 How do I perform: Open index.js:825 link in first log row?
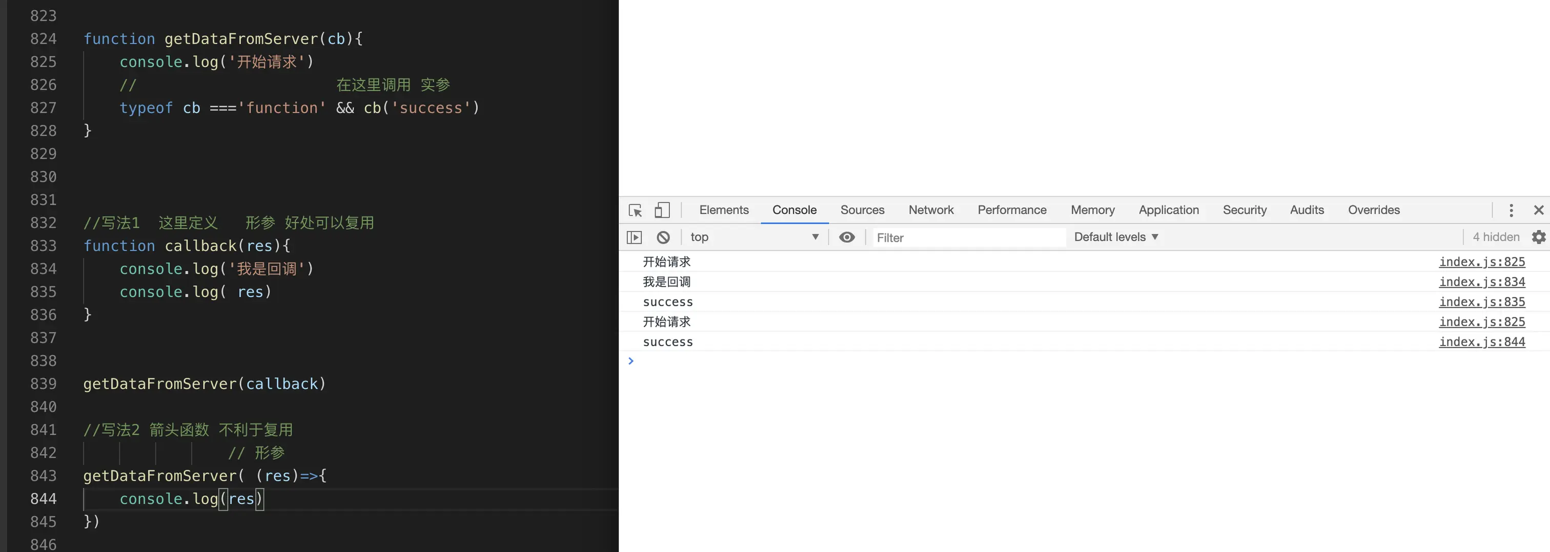(x=1482, y=262)
